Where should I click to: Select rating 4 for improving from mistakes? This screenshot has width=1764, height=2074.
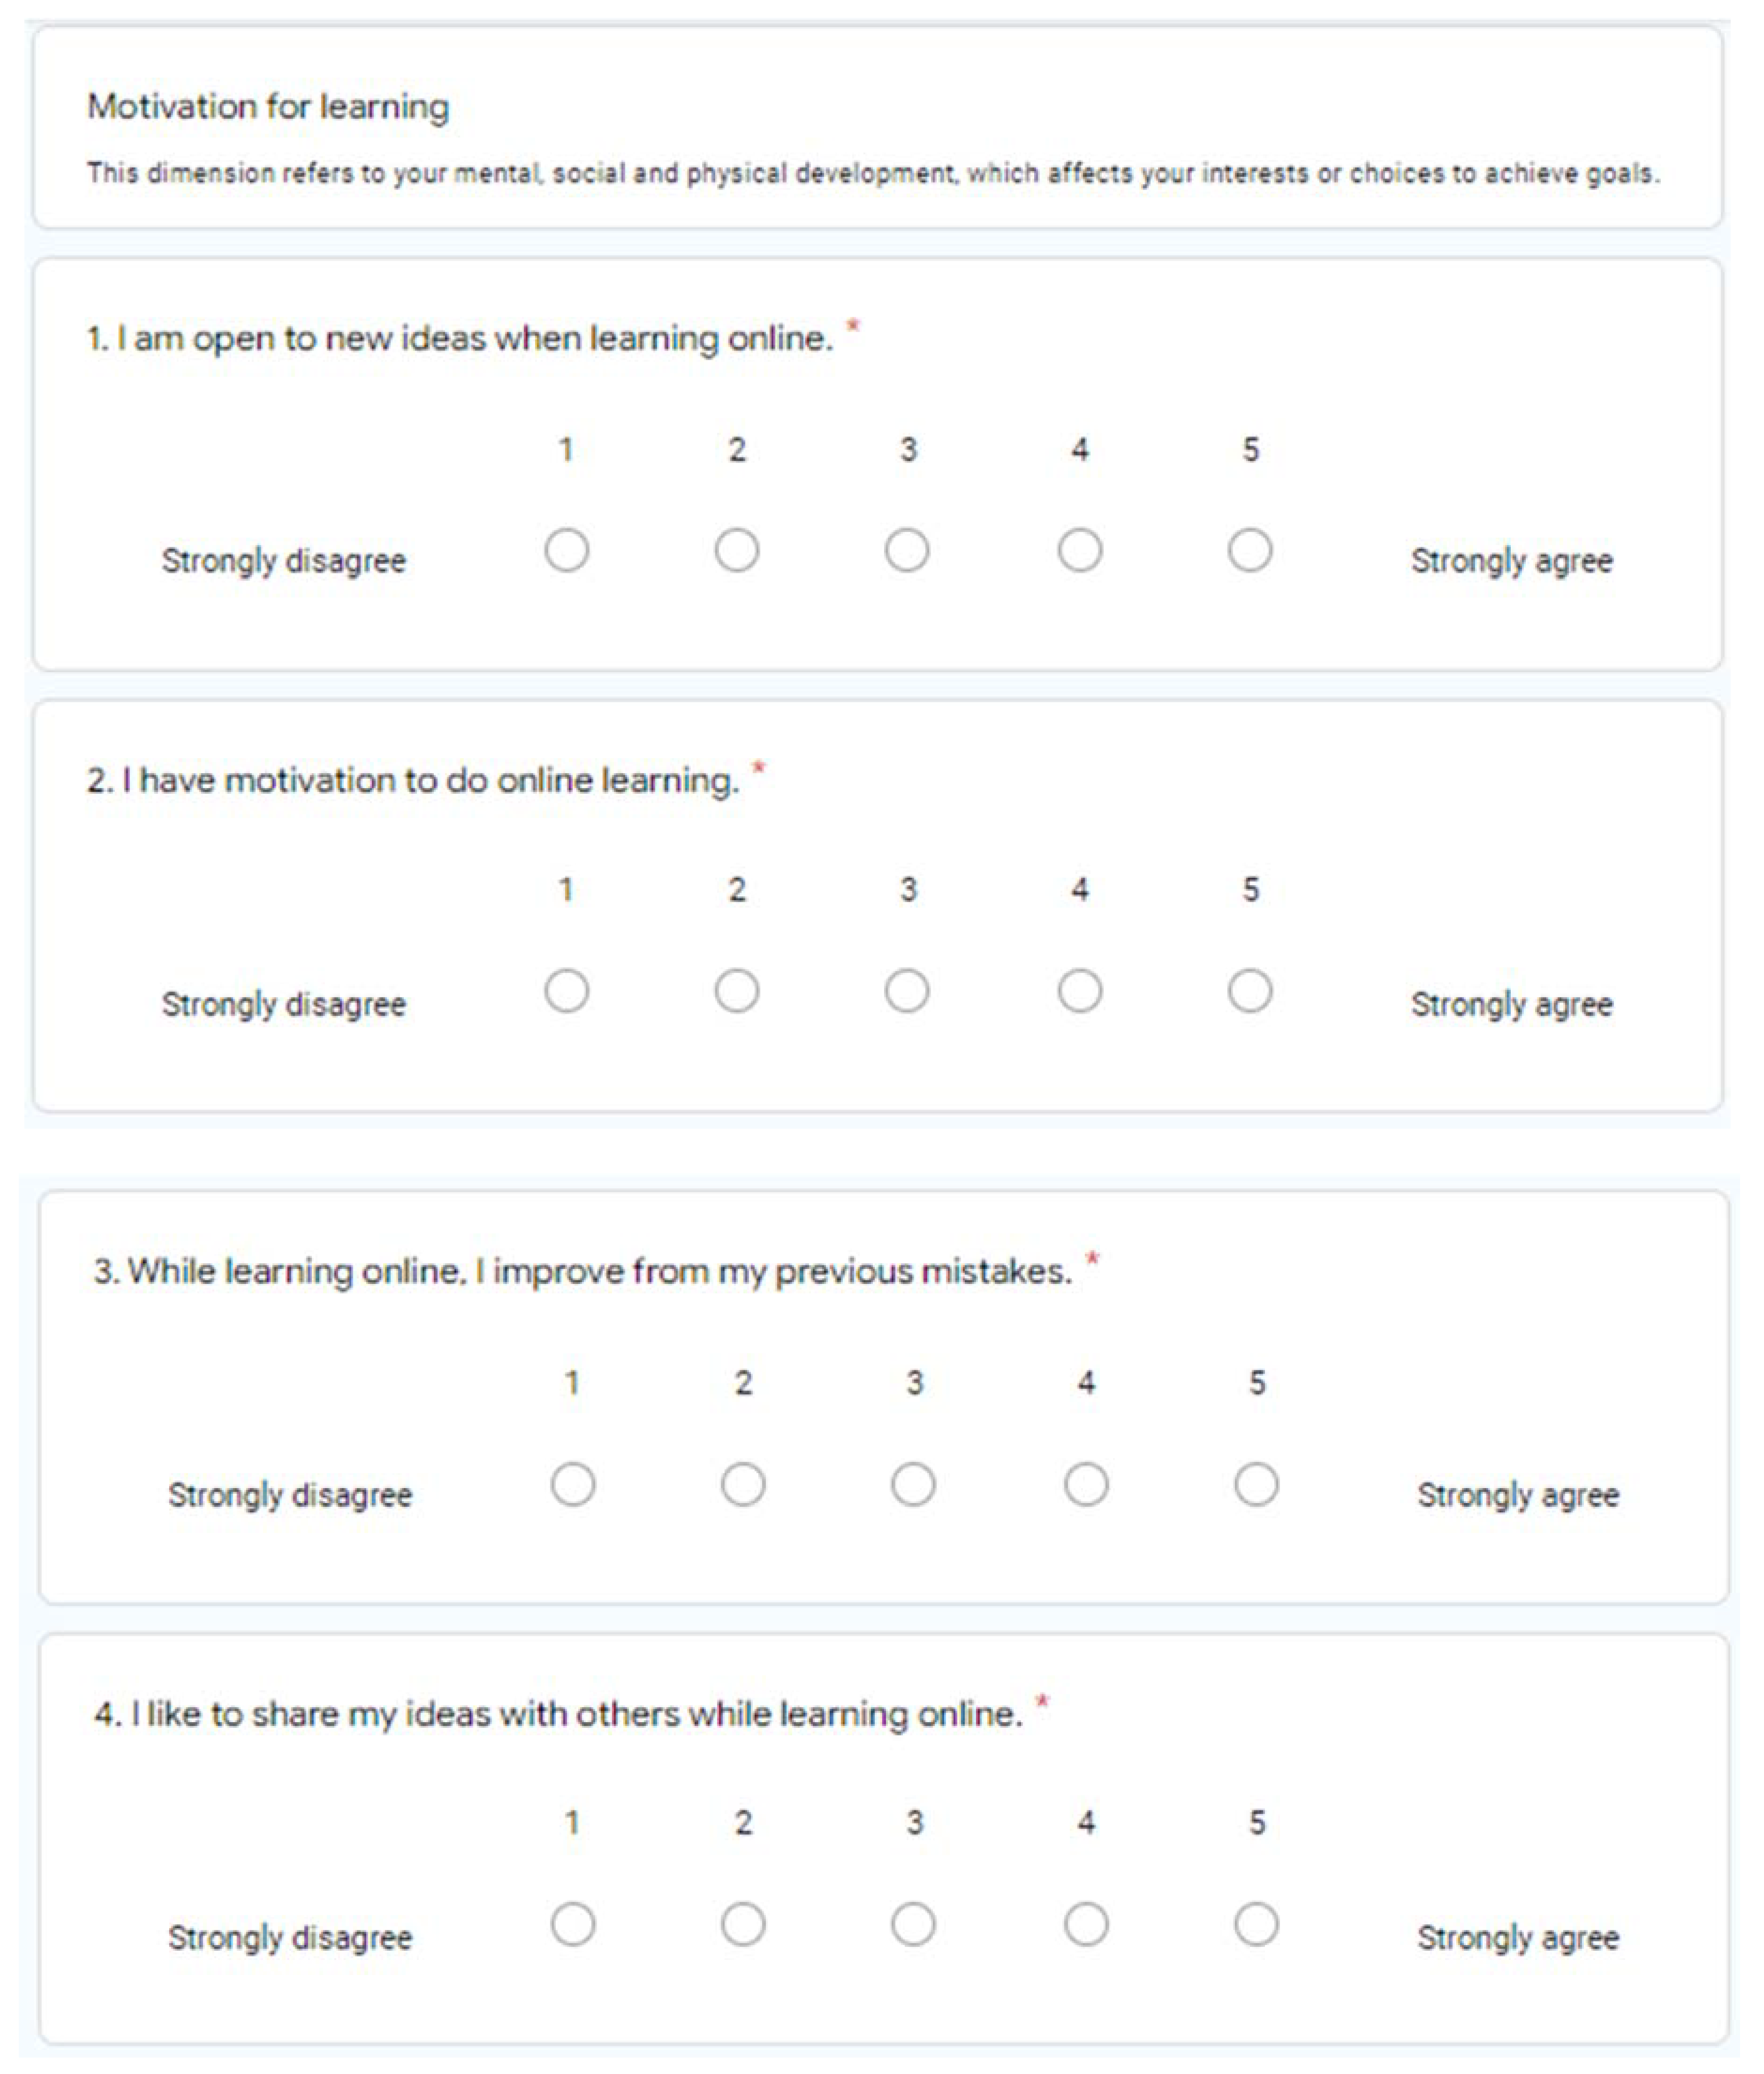tap(1085, 1484)
